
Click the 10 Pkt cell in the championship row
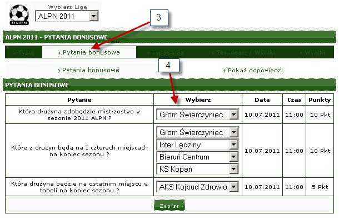point(320,115)
